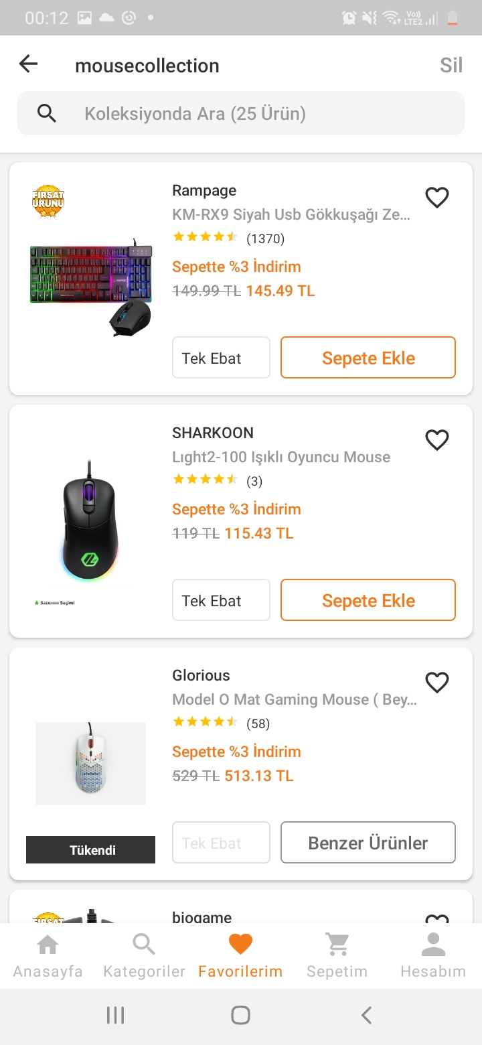Viewport: 482px width, 1045px height.
Task: Favorite the Rampage KM-RX9 product
Action: pos(437,198)
